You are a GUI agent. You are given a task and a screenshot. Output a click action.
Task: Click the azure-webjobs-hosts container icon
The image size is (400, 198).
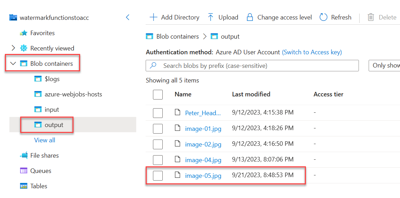pyautogui.click(x=38, y=94)
